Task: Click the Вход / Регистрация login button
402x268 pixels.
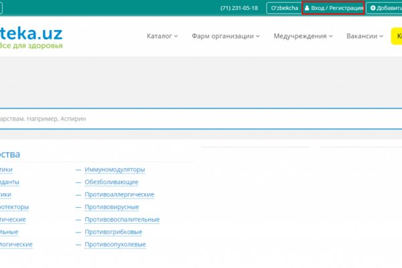Action: (x=334, y=8)
